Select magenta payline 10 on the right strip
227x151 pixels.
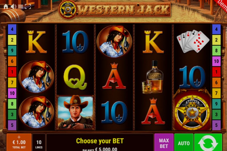tap(216, 61)
